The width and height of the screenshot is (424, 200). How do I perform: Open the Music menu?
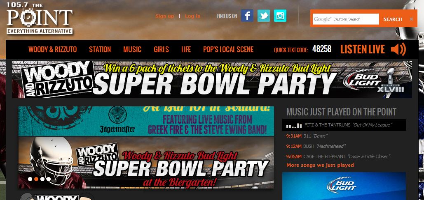pos(132,50)
